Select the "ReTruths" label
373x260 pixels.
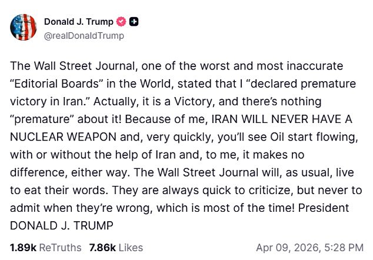pos(59,247)
